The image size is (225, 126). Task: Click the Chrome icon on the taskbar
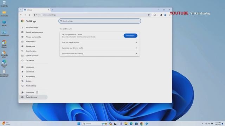click(141, 124)
